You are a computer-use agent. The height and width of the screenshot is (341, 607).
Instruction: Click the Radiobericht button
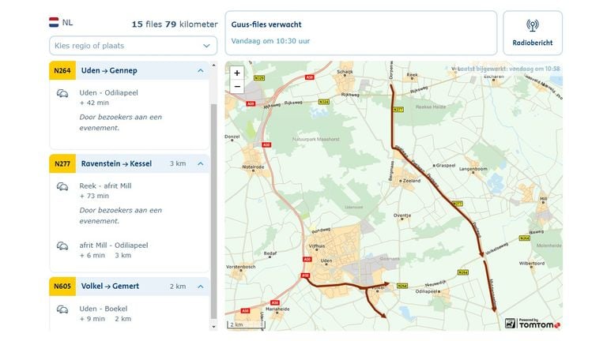click(532, 33)
